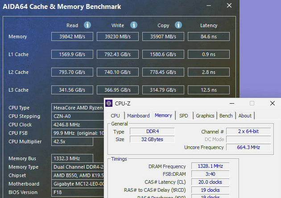Click L2 Cache Copy value 778.45 GB/s
This screenshot has height=198, width=281.
[x=163, y=72]
